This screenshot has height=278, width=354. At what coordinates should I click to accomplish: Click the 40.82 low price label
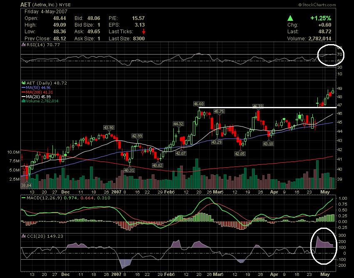pos(157,165)
